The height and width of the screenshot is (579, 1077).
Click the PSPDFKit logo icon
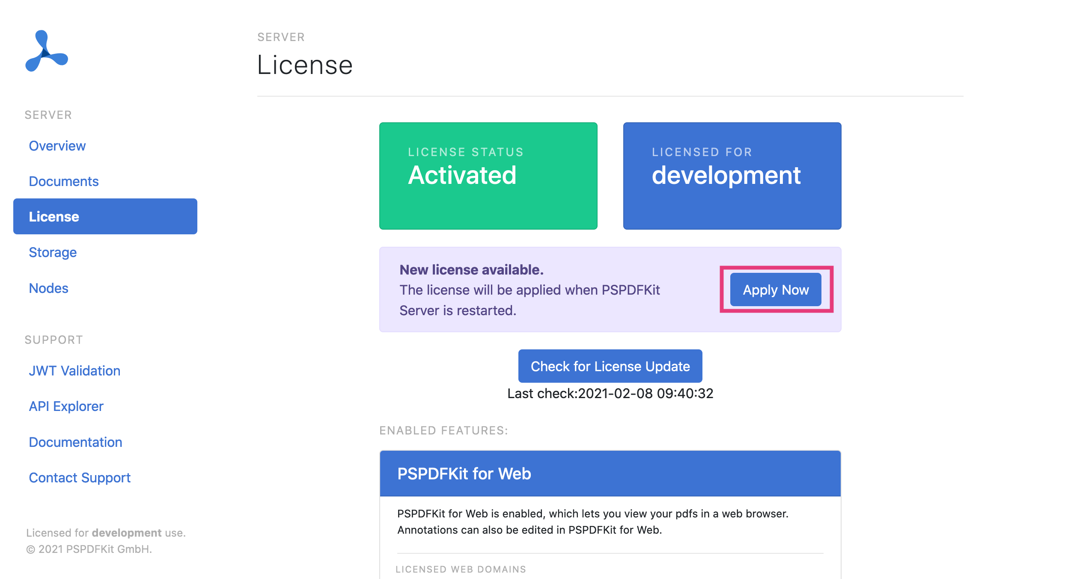point(47,51)
